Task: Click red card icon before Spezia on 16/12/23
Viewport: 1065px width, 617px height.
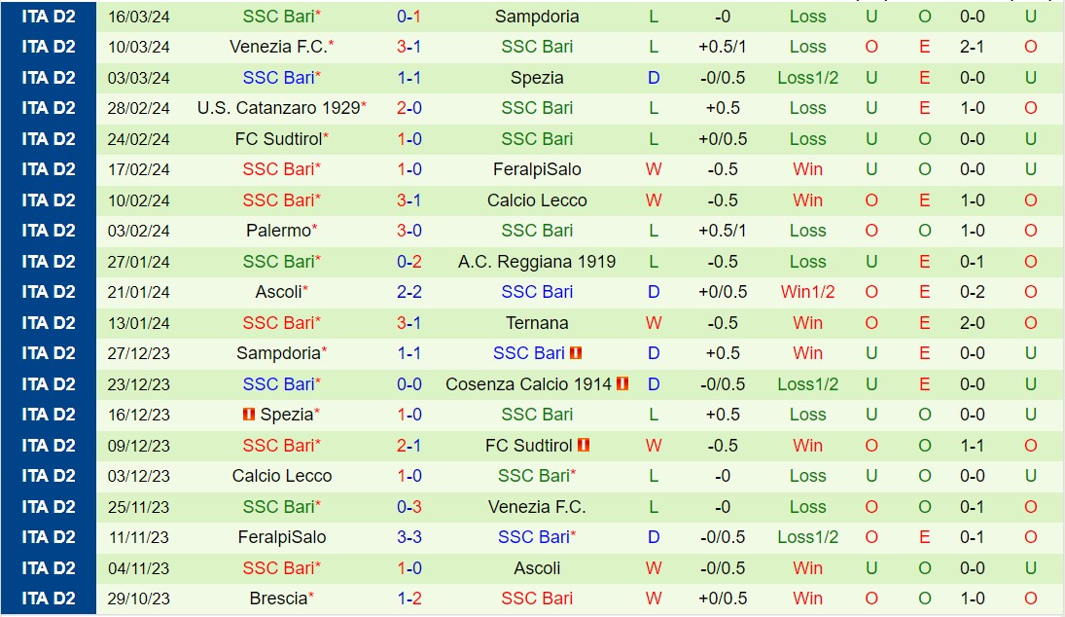Action: coord(249,415)
